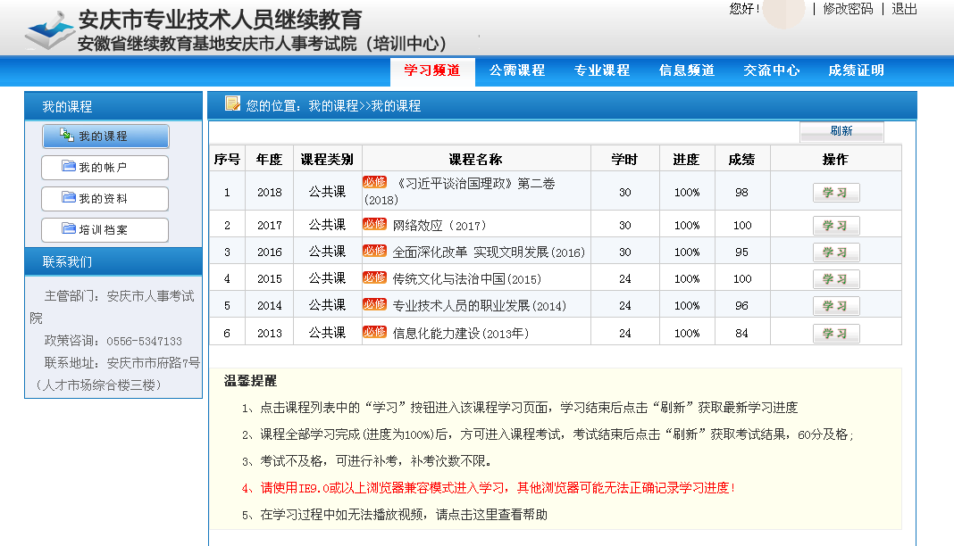Switch to the 公需课程 tab

pyautogui.click(x=516, y=70)
